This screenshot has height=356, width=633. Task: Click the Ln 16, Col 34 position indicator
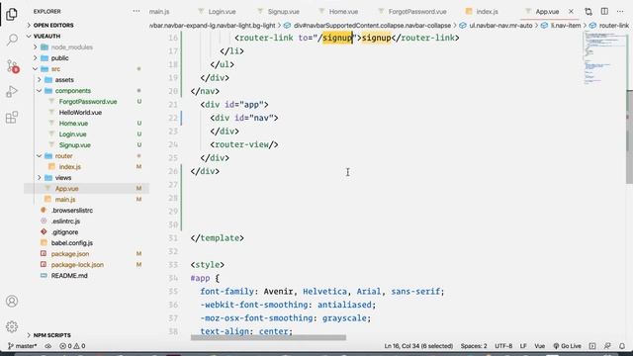pos(418,346)
